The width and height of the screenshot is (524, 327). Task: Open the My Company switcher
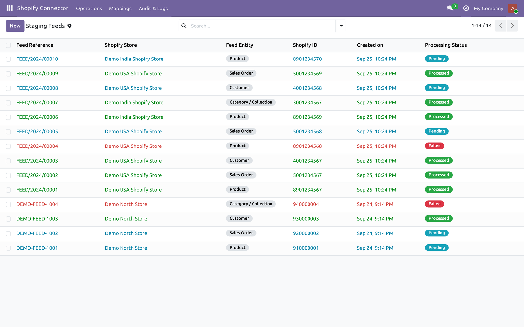click(488, 9)
